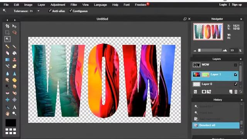
Task: Open the Layer menu
Action: pyautogui.click(x=41, y=5)
